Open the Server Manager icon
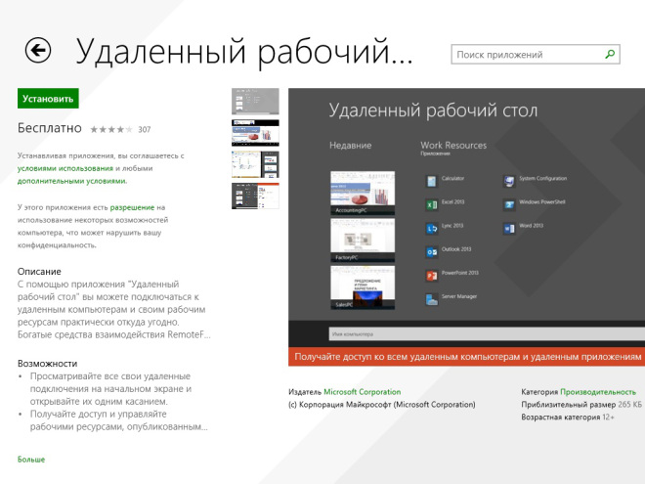This screenshot has height=484, width=645. (431, 299)
